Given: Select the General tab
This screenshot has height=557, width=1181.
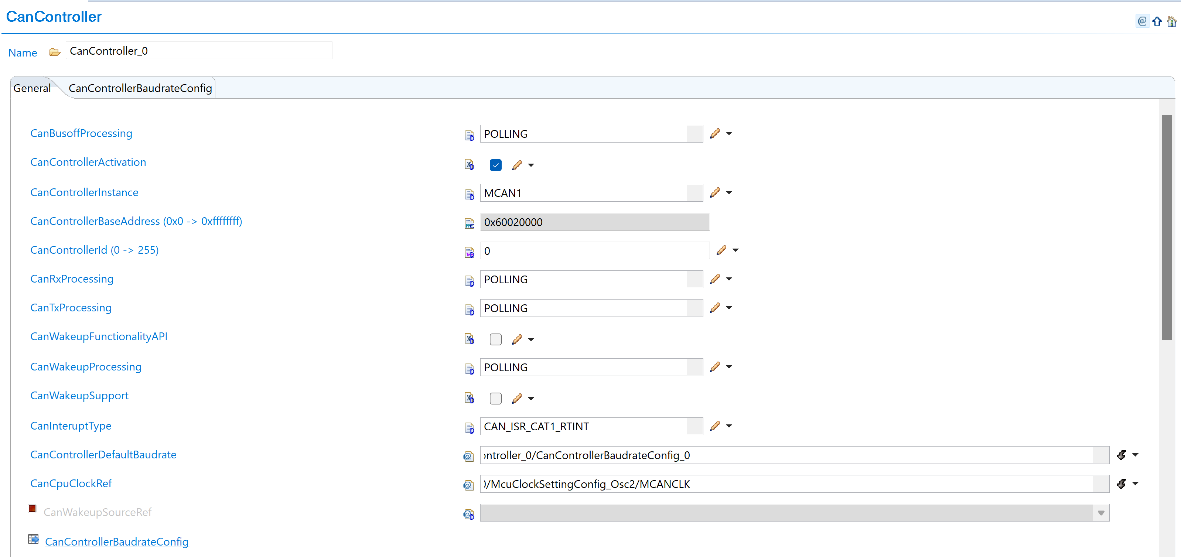Looking at the screenshot, I should [x=32, y=88].
